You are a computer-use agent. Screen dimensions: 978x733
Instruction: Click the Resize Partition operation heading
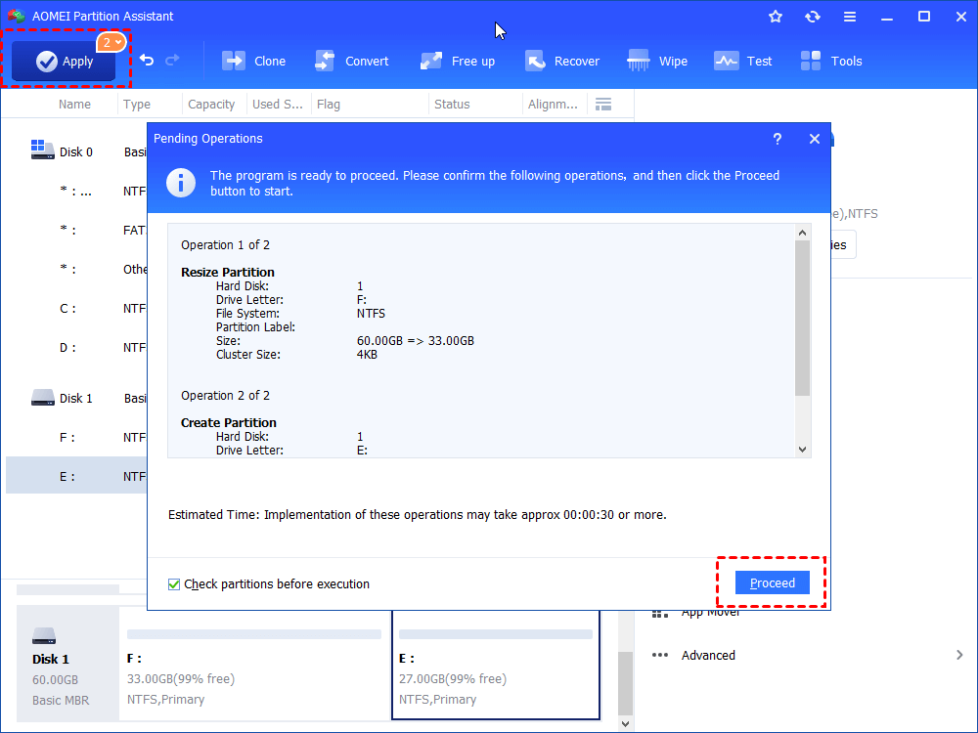pos(228,272)
